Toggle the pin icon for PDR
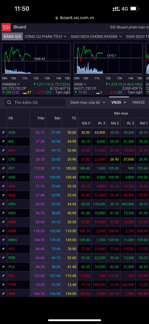The height and width of the screenshot is (324, 149). 3,258
